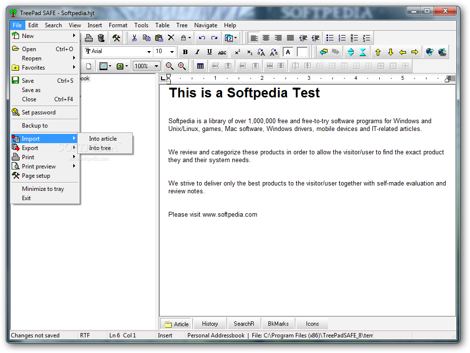Click the globe hyperlink icon with arrows
This screenshot has height=353, width=470.
429,52
